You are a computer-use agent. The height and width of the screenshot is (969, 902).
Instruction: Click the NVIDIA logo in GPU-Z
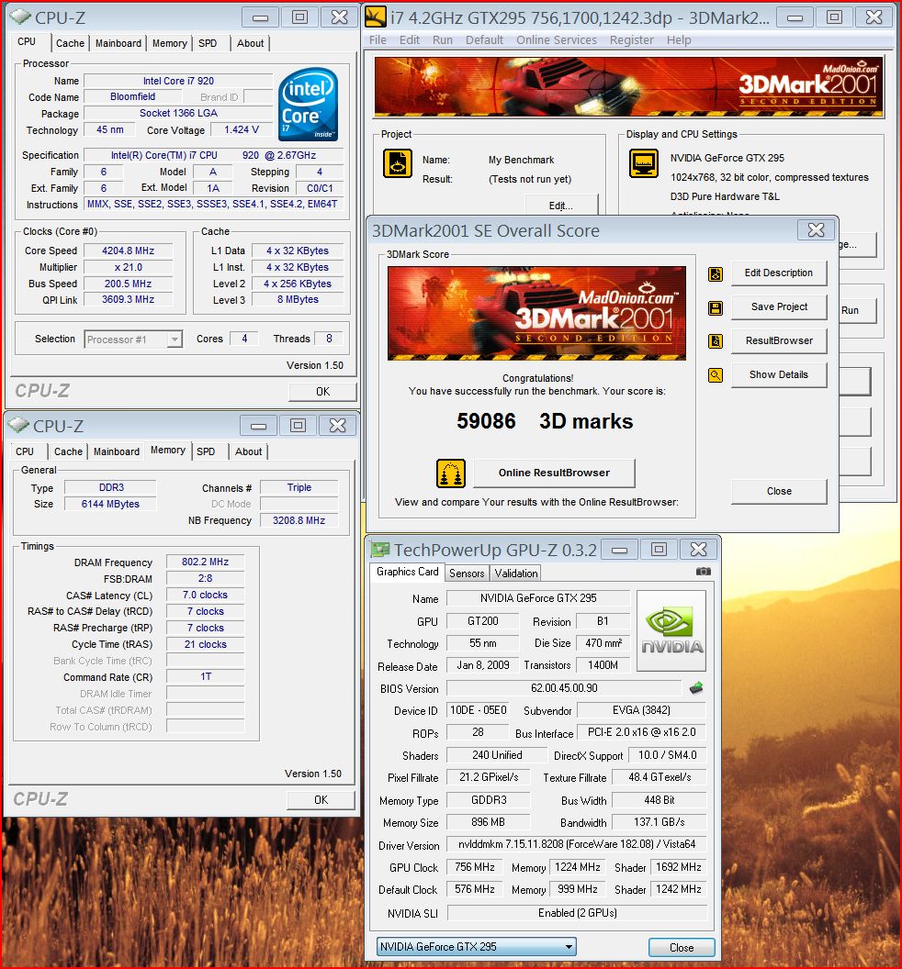tap(671, 631)
